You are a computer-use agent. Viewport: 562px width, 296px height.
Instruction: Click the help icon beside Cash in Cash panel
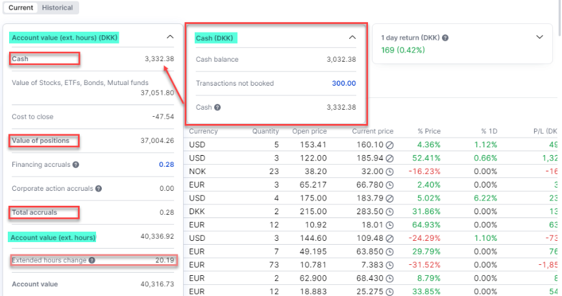coord(217,107)
